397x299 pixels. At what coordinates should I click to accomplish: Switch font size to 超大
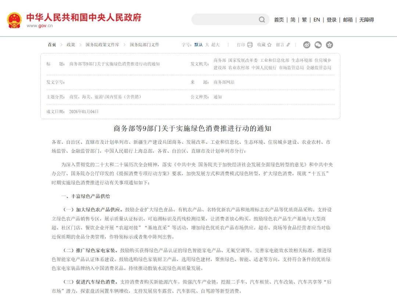[x=215, y=45]
